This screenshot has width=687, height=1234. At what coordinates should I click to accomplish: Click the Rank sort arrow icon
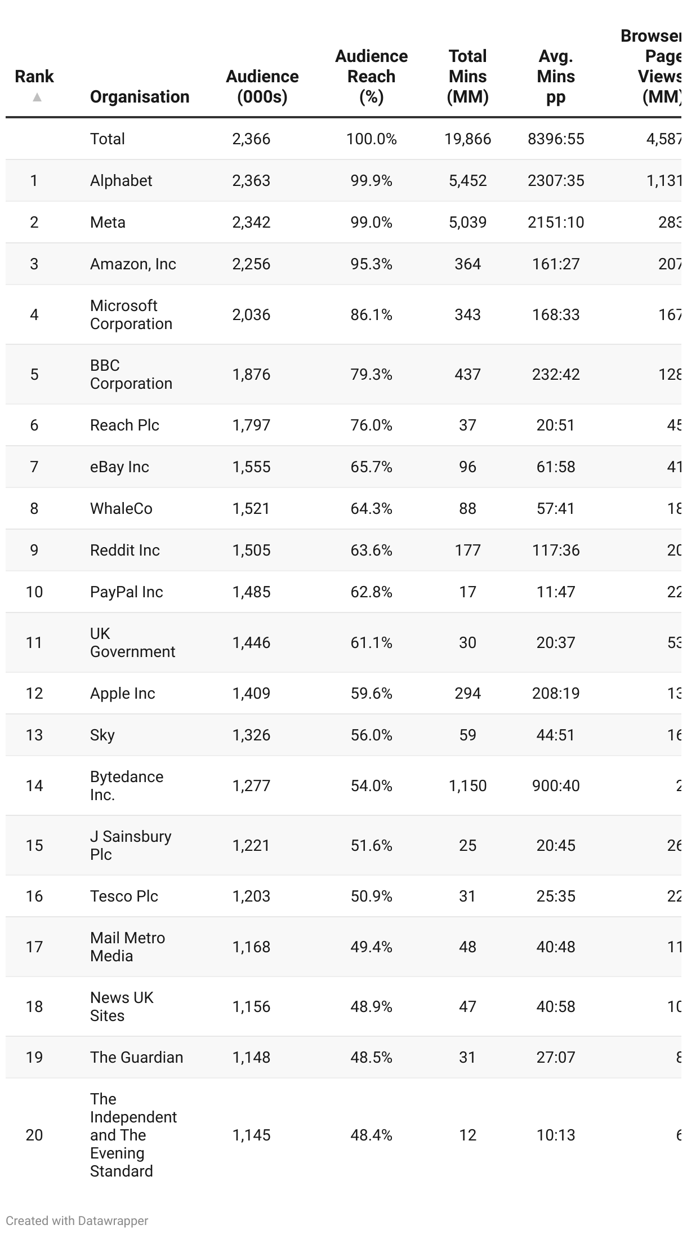point(37,97)
